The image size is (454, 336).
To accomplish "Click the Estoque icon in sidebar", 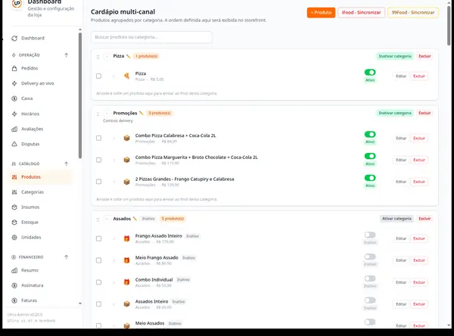I will 14,222.
